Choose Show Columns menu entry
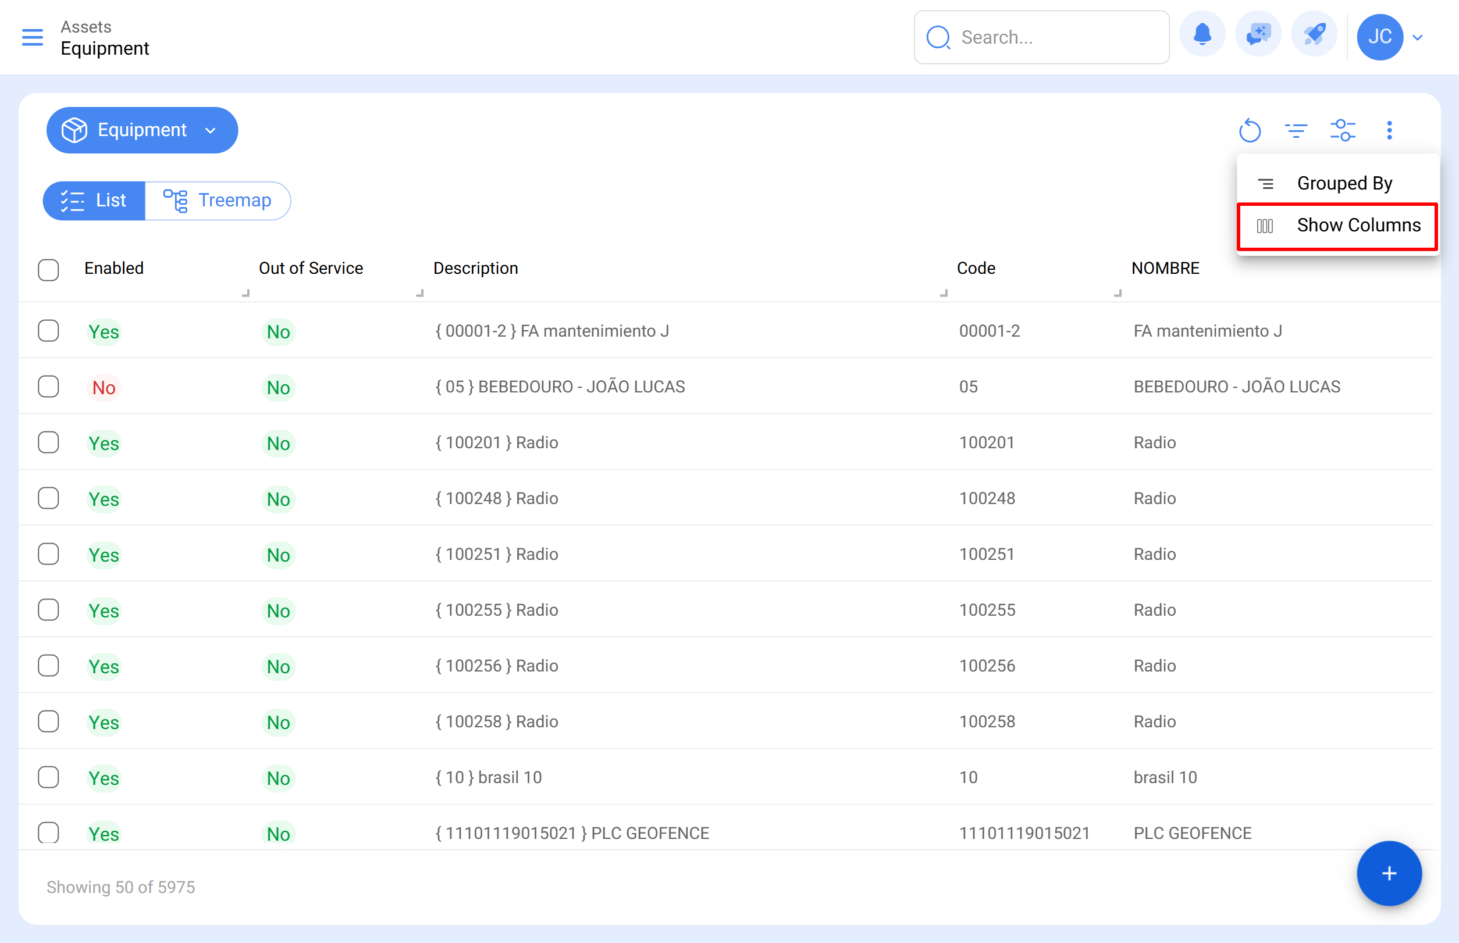Screen dimensions: 1459x943 pyautogui.click(x=1337, y=226)
